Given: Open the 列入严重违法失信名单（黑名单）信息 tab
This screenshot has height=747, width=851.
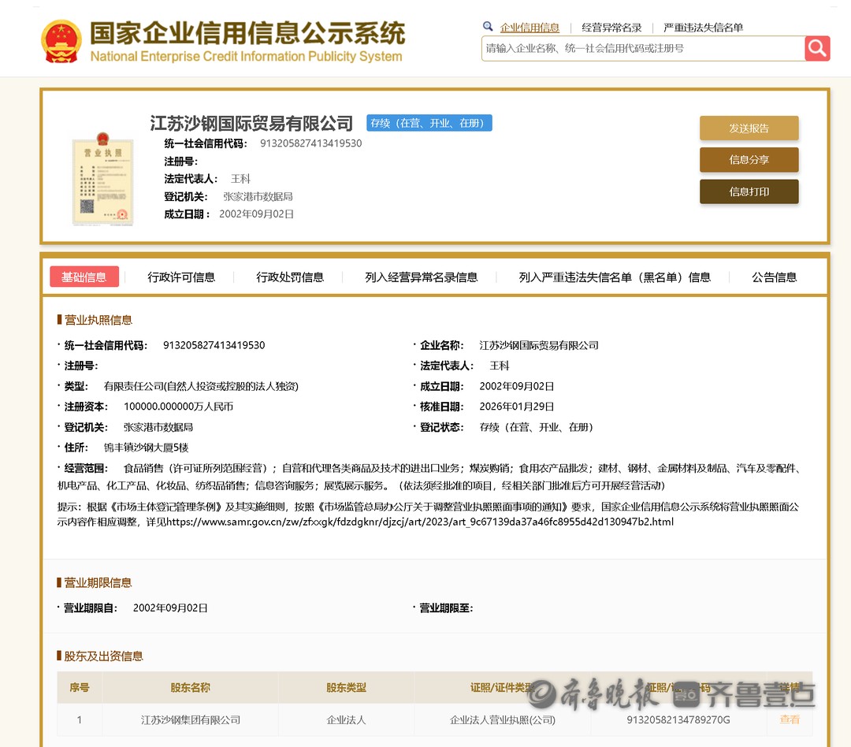Looking at the screenshot, I should point(615,277).
